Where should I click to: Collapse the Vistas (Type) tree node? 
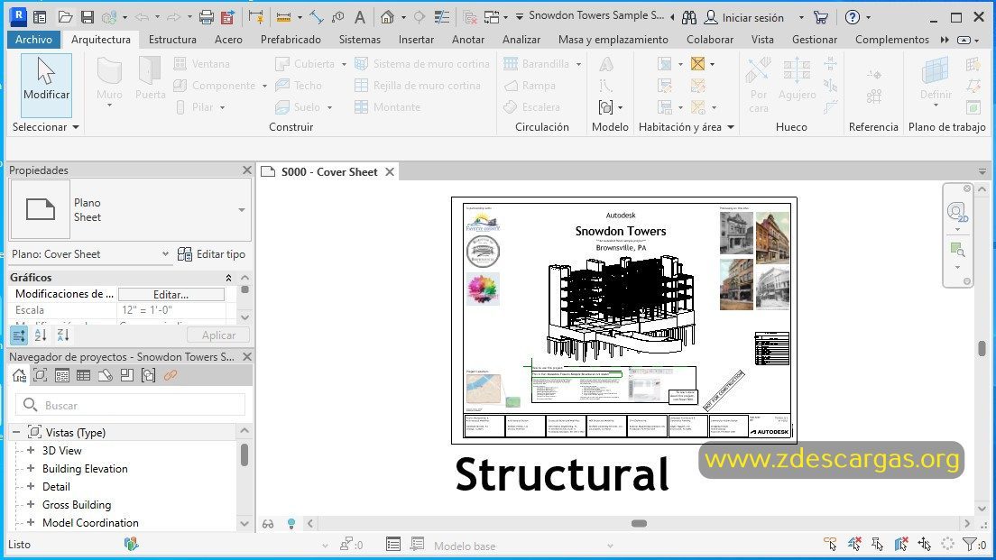[x=16, y=432]
